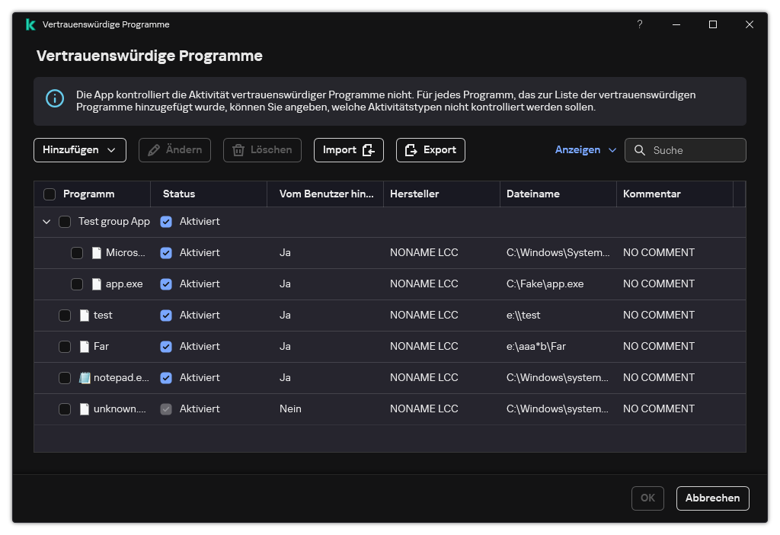Focus the Suche search field
The width and height of the screenshot is (780, 535).
pyautogui.click(x=695, y=150)
